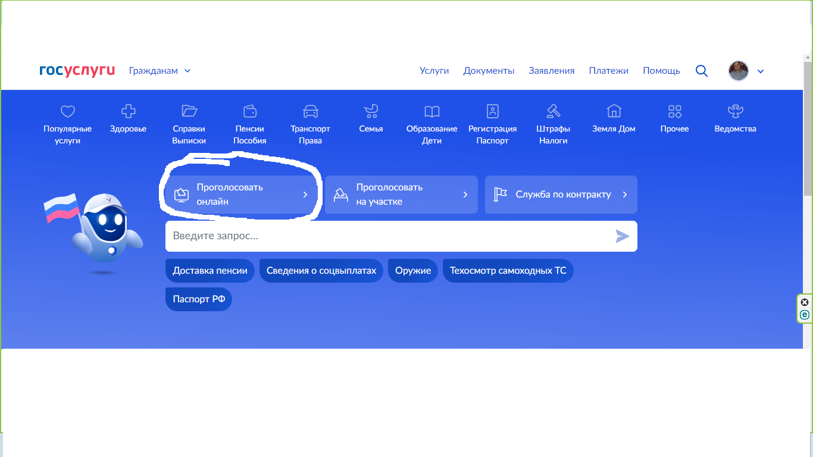813x457 pixels.
Task: Select the Образование Дети book icon
Action: coord(431,111)
